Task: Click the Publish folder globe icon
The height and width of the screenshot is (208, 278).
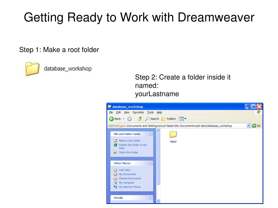Action: [115, 145]
